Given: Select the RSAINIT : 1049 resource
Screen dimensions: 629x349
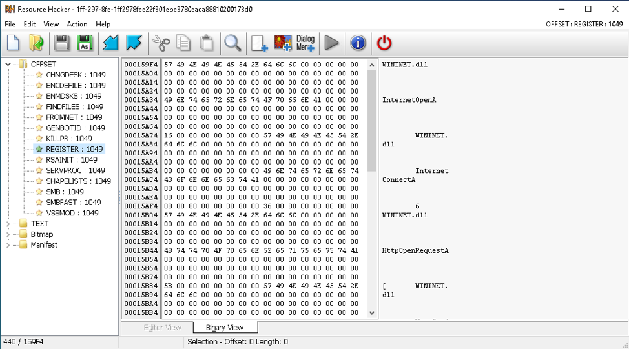Looking at the screenshot, I should 71,160.
